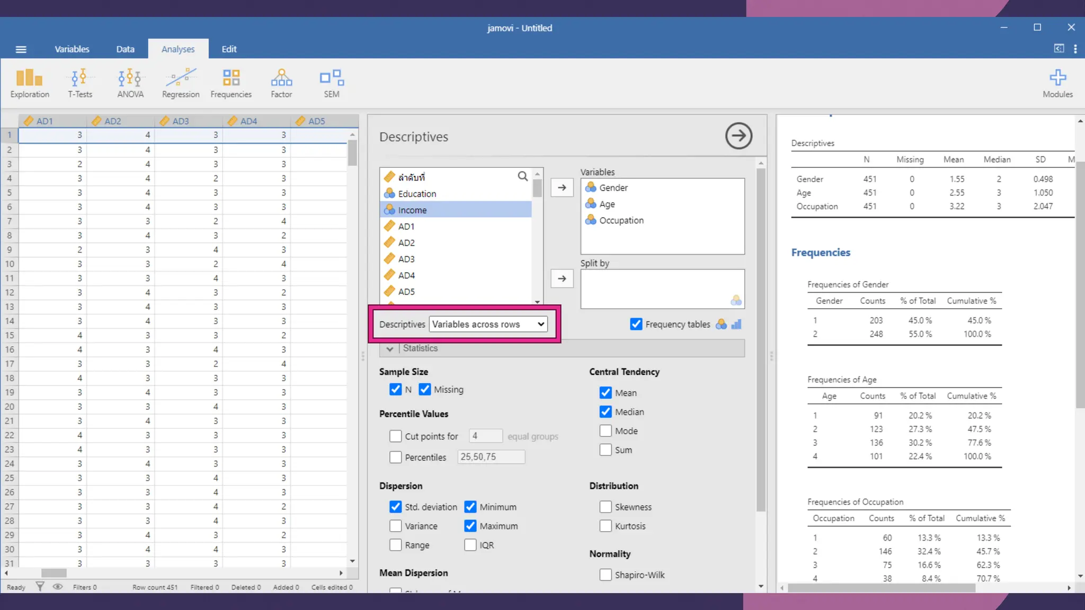Click the filter funnel icon in status bar
The width and height of the screenshot is (1085, 610).
(40, 587)
